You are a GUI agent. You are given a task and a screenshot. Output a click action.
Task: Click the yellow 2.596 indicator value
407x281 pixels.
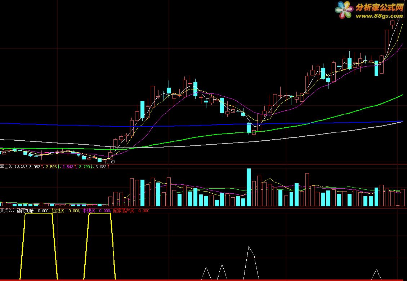pos(51,167)
